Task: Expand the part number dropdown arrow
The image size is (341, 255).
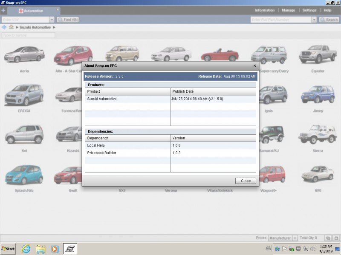Action: [314, 20]
